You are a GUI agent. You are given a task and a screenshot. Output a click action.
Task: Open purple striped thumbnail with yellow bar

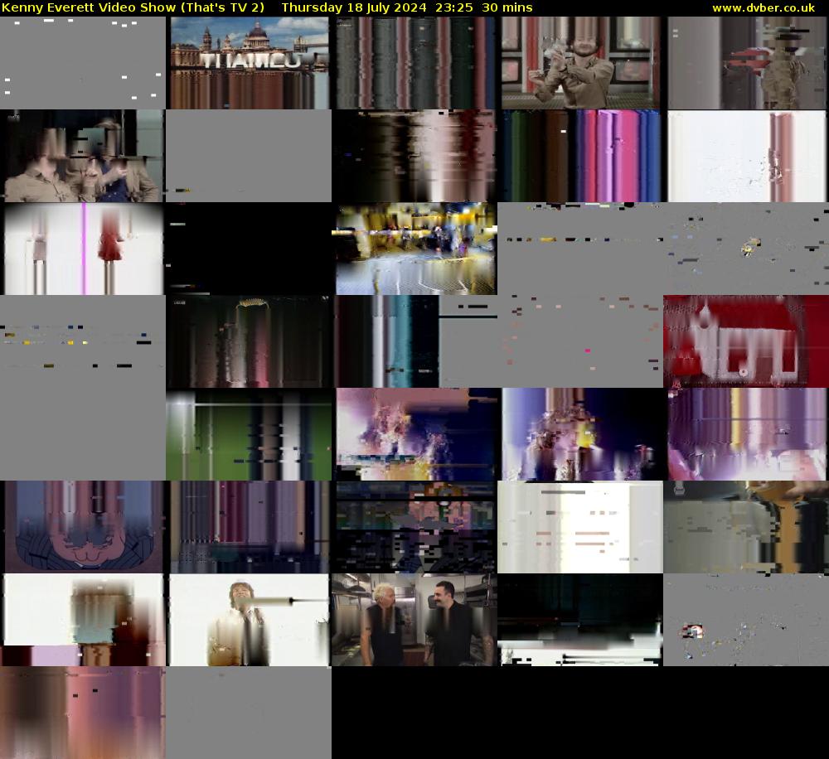point(746,434)
